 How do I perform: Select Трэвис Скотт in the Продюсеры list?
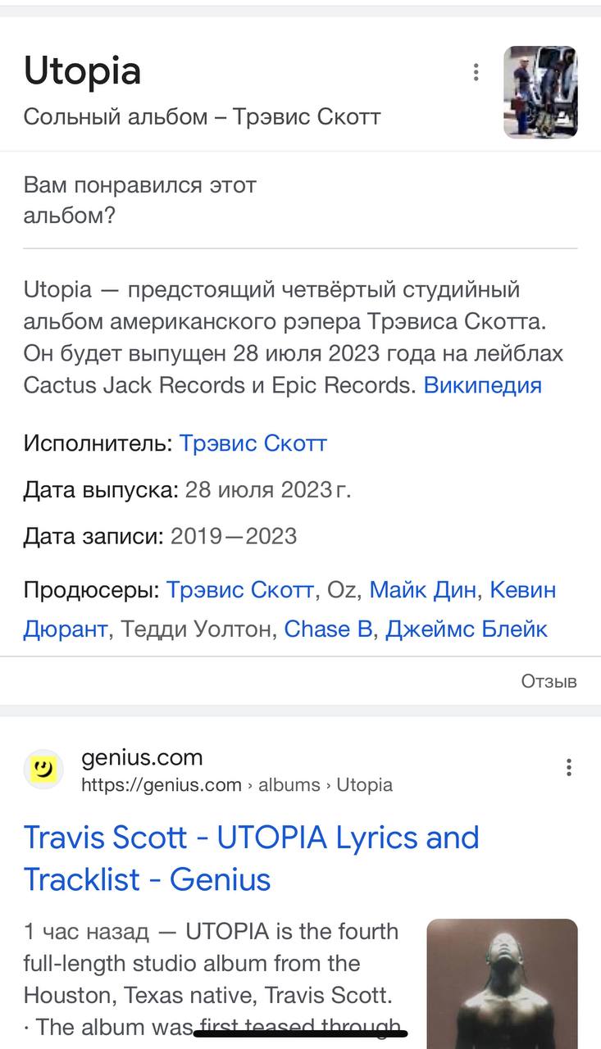click(x=239, y=589)
